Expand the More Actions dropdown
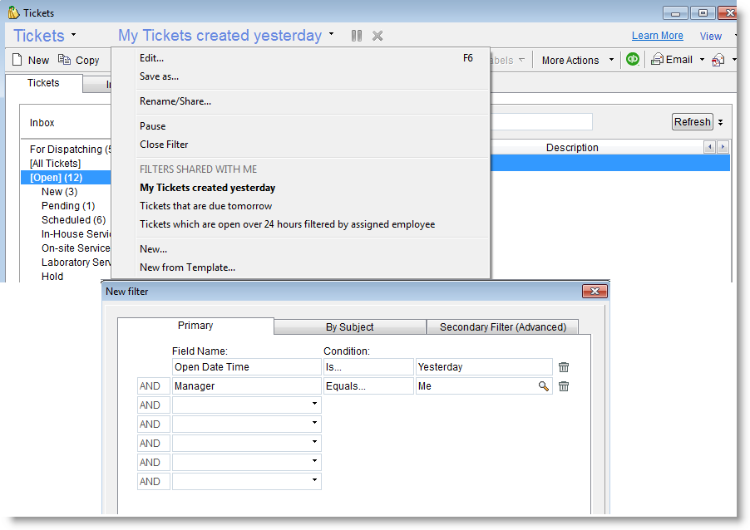750x530 pixels. pyautogui.click(x=611, y=60)
